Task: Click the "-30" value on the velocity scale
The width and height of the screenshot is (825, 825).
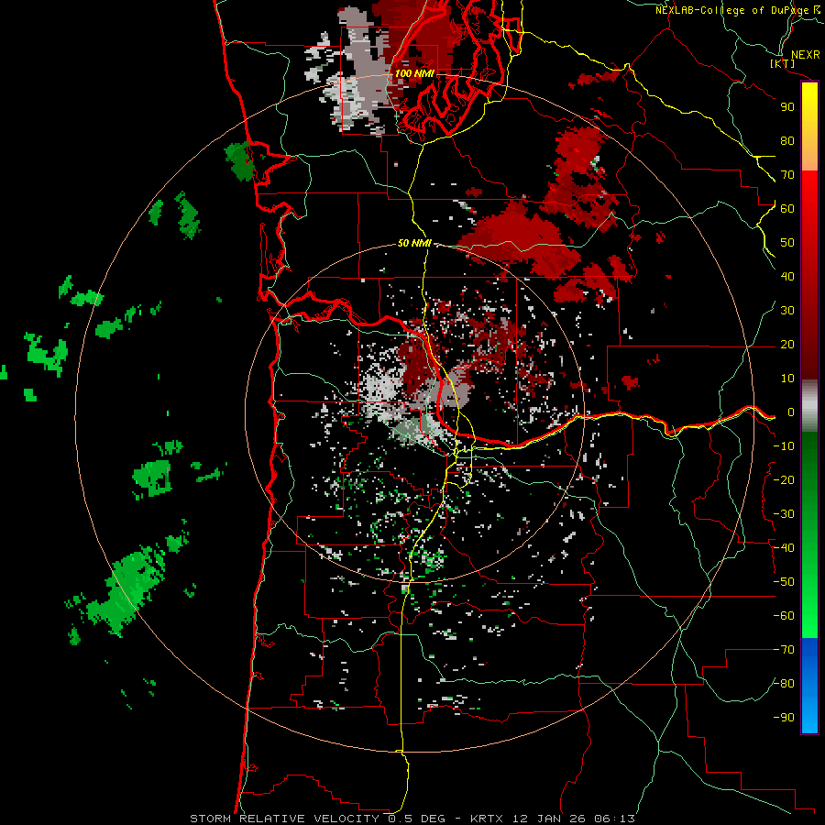Action: tap(784, 514)
